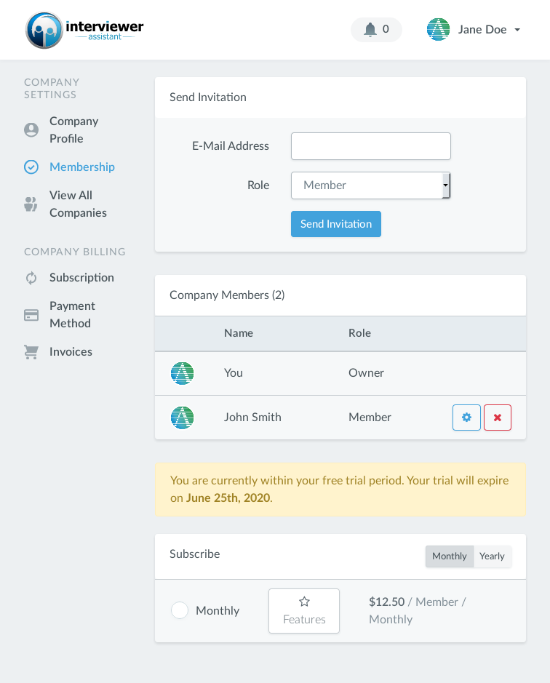
Task: Switch billing to Yearly
Action: 492,556
